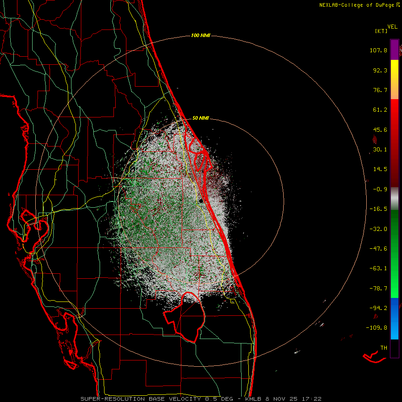Select the 45.6 value on velocity scale

[x=380, y=130]
